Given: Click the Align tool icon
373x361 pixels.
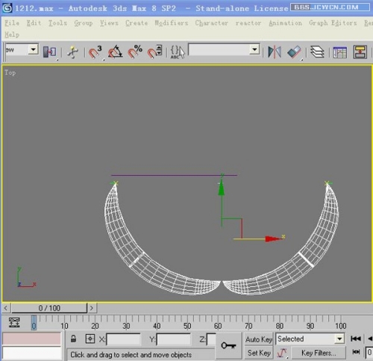Looking at the screenshot, I should [294, 52].
